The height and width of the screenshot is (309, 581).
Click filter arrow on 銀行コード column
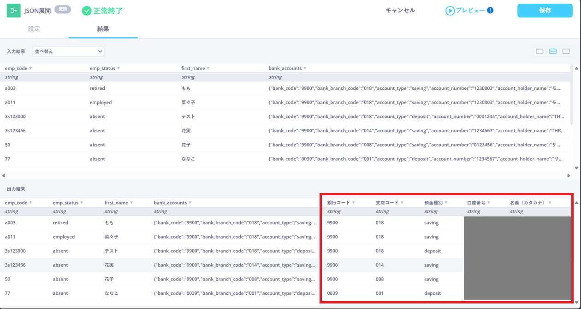(354, 203)
